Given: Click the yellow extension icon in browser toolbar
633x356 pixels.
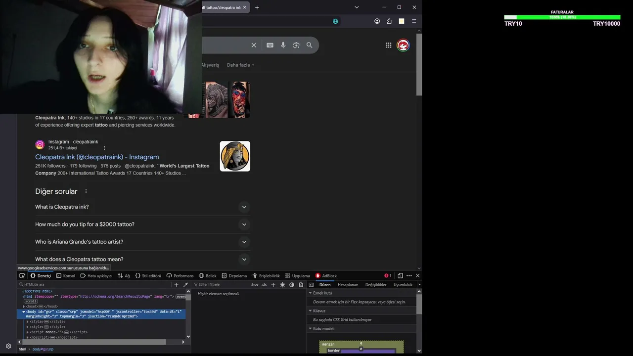Looking at the screenshot, I should pyautogui.click(x=402, y=21).
